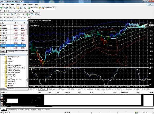Click Navigator scrollbar down arrow
The image size is (154, 114).
pos(27,86)
